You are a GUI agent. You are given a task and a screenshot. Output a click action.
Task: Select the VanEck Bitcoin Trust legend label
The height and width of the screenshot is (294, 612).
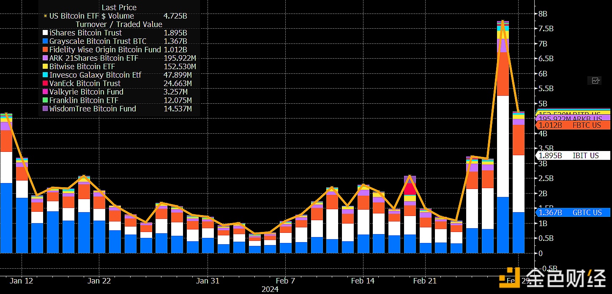click(x=85, y=84)
